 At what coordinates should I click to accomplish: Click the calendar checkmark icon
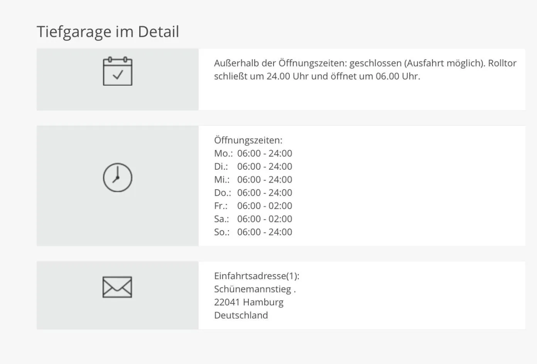point(118,72)
